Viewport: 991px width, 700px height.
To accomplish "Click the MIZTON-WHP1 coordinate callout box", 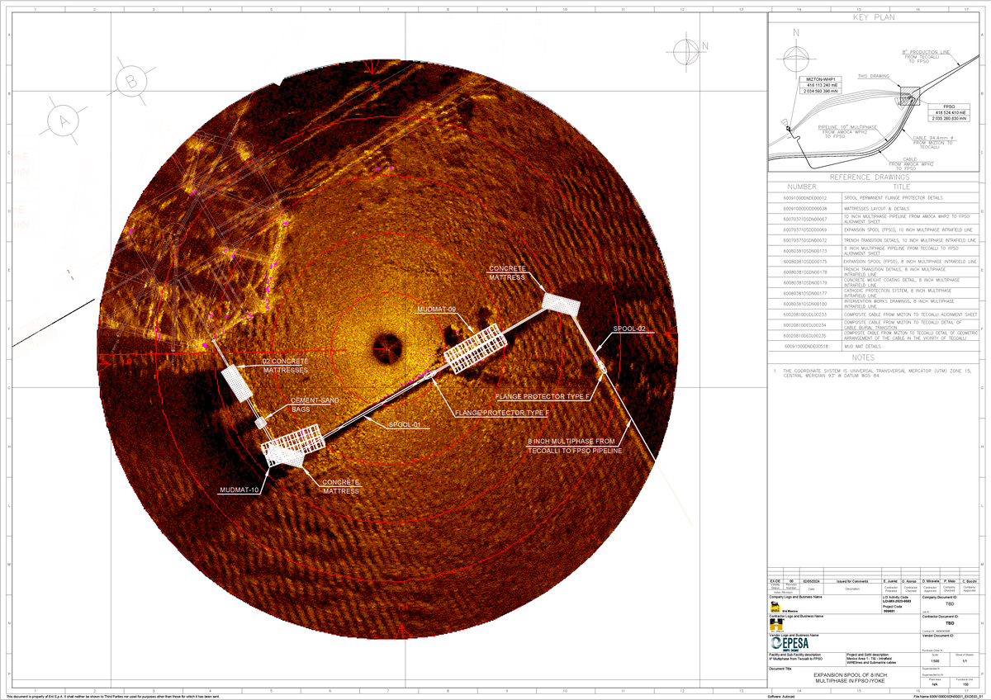I will (821, 85).
